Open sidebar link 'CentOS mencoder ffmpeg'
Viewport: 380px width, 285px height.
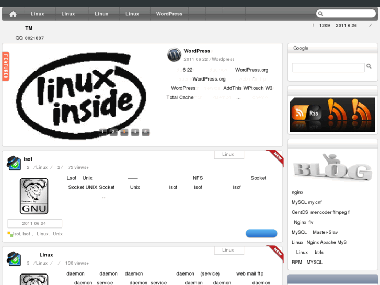(321, 212)
